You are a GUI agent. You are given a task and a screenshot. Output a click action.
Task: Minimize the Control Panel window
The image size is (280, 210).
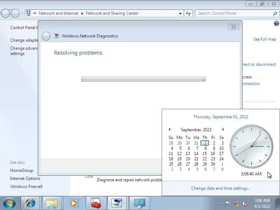251,4
